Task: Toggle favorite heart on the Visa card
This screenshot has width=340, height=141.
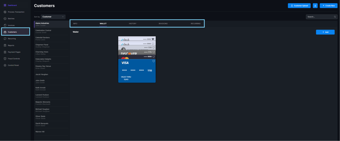Action: click(154, 61)
